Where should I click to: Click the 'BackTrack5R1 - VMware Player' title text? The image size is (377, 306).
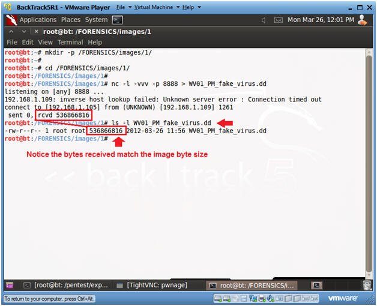63,7
